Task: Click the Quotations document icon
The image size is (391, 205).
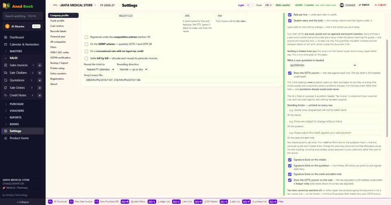Action: click(x=5, y=80)
